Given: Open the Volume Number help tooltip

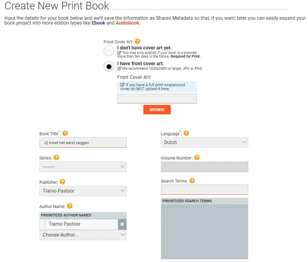Looking at the screenshot, I should (197, 157).
